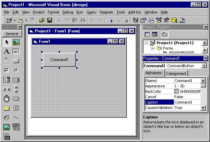Click the Command1 button on Form1

coord(59,60)
